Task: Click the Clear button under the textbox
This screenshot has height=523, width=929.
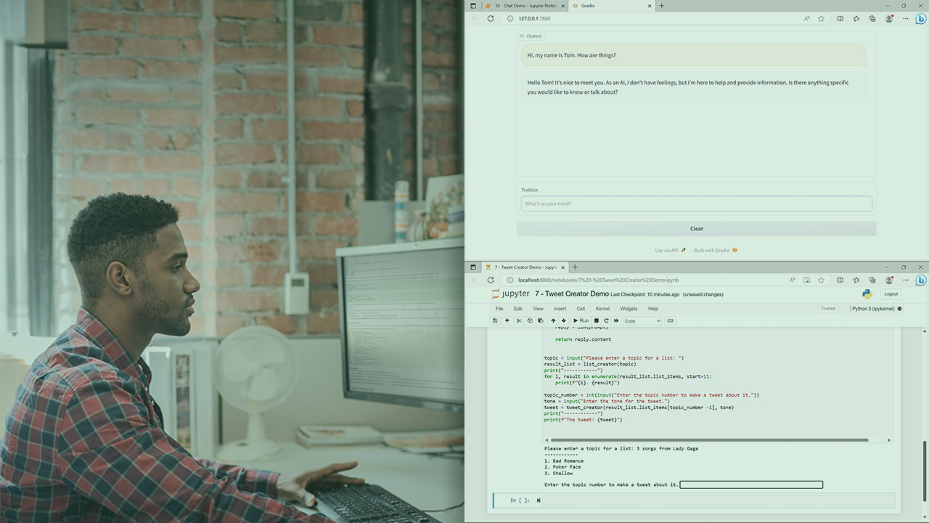Action: [696, 229]
